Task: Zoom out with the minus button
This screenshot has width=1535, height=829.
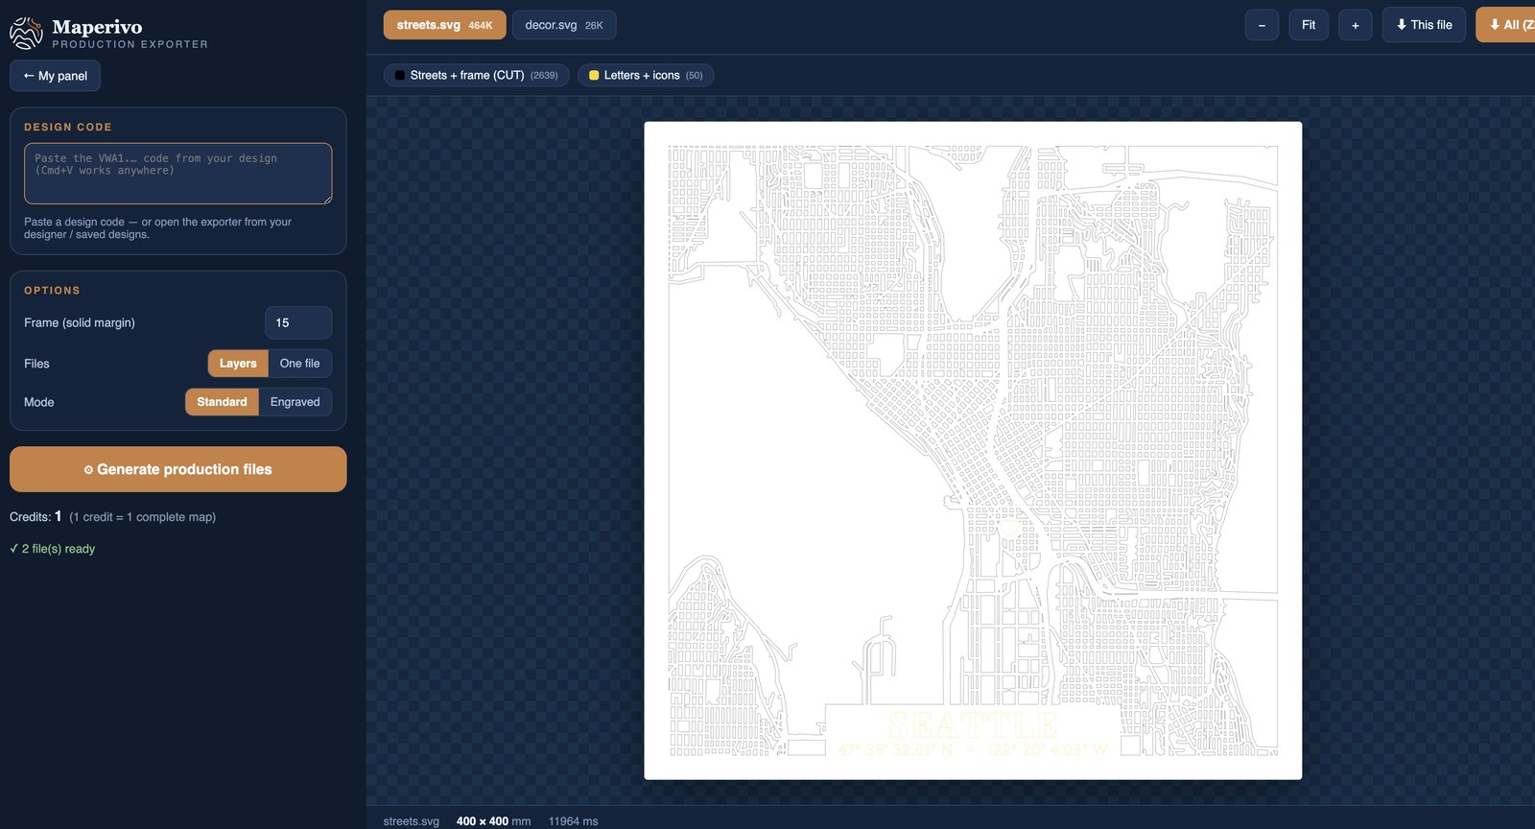Action: [1262, 25]
